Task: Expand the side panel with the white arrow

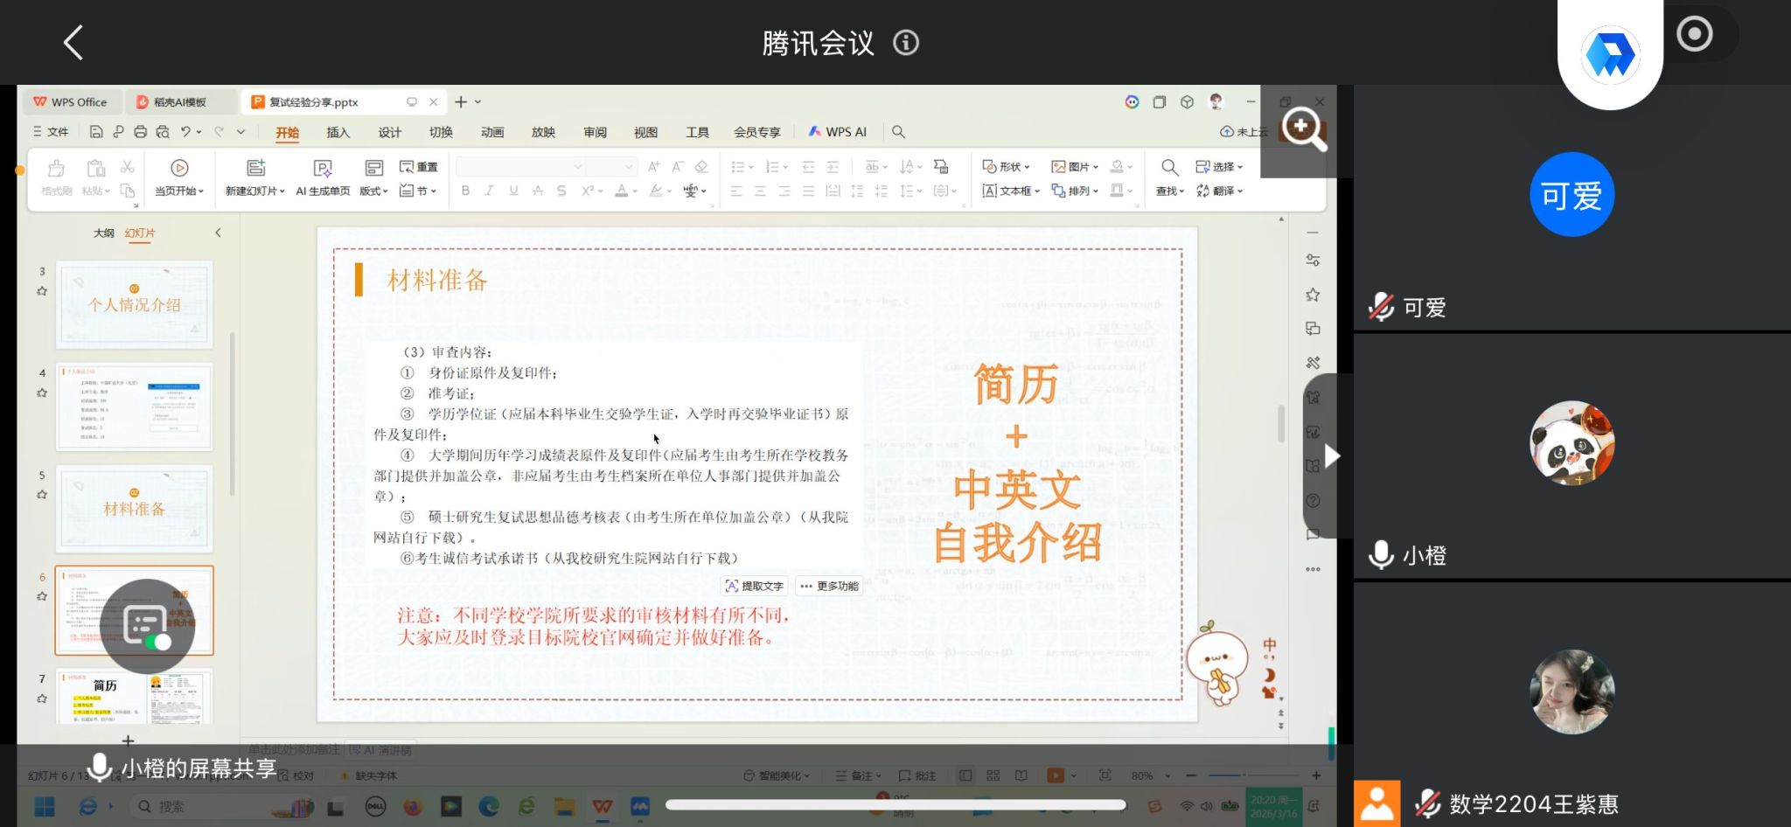Action: point(1331,456)
